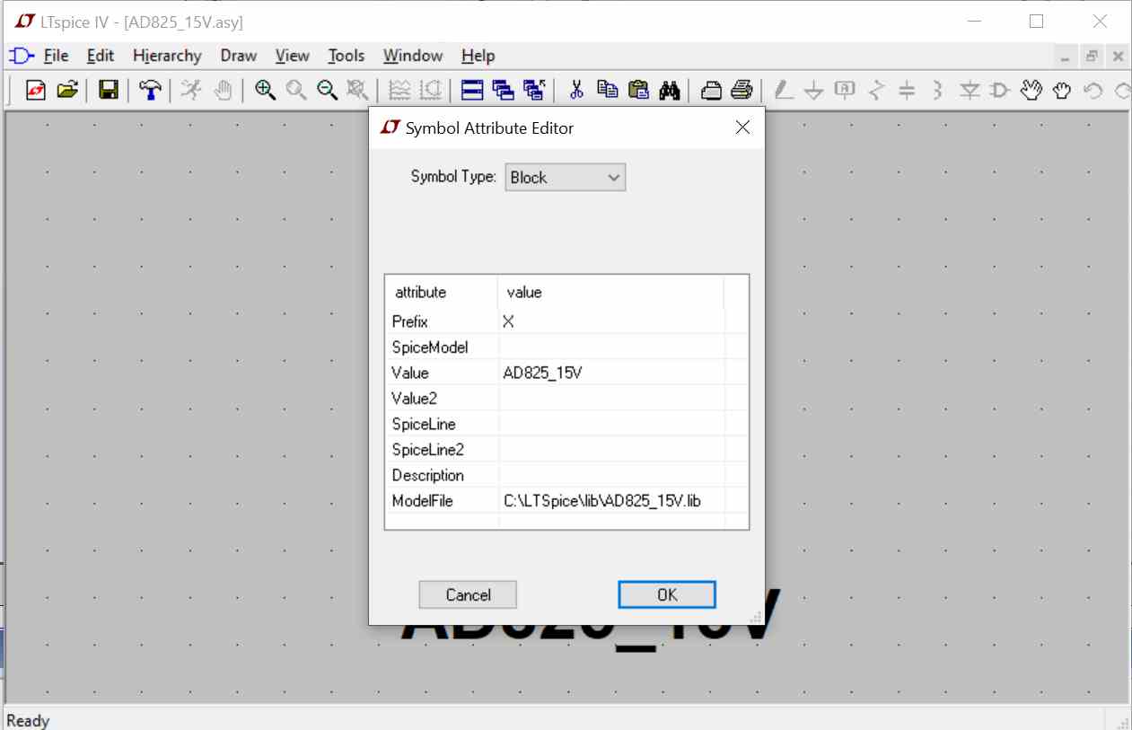
Task: Click the Pan magnifier icon
Action: [x=296, y=90]
